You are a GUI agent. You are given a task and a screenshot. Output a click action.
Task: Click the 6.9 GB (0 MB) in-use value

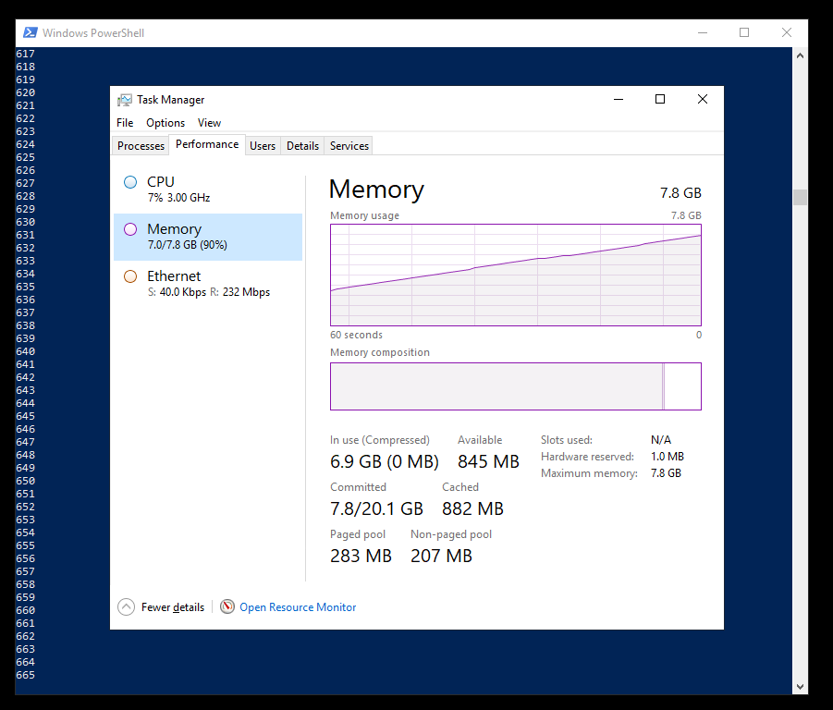(x=384, y=461)
